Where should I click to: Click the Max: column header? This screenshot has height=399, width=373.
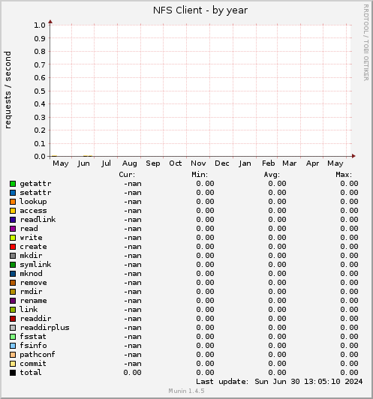coord(344,175)
